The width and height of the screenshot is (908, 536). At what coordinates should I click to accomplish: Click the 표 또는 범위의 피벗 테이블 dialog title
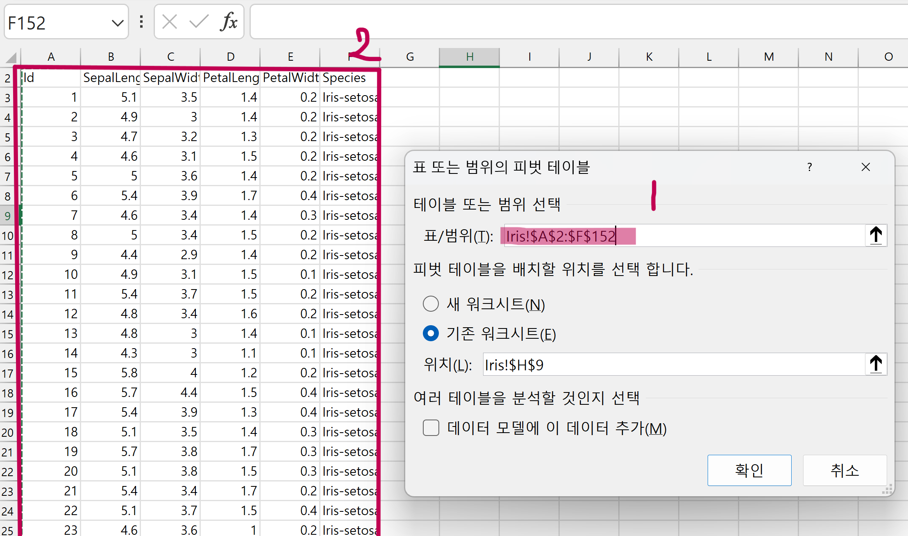pos(501,167)
